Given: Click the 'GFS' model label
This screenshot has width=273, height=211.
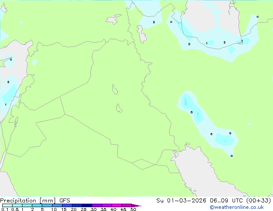Looking at the screenshot, I should click(x=65, y=201).
